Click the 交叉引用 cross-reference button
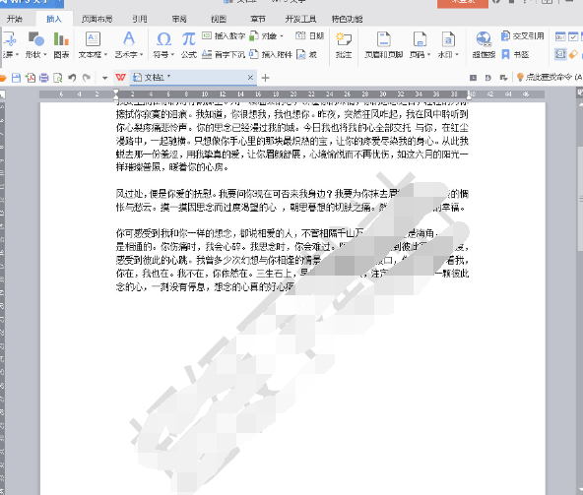 click(522, 36)
